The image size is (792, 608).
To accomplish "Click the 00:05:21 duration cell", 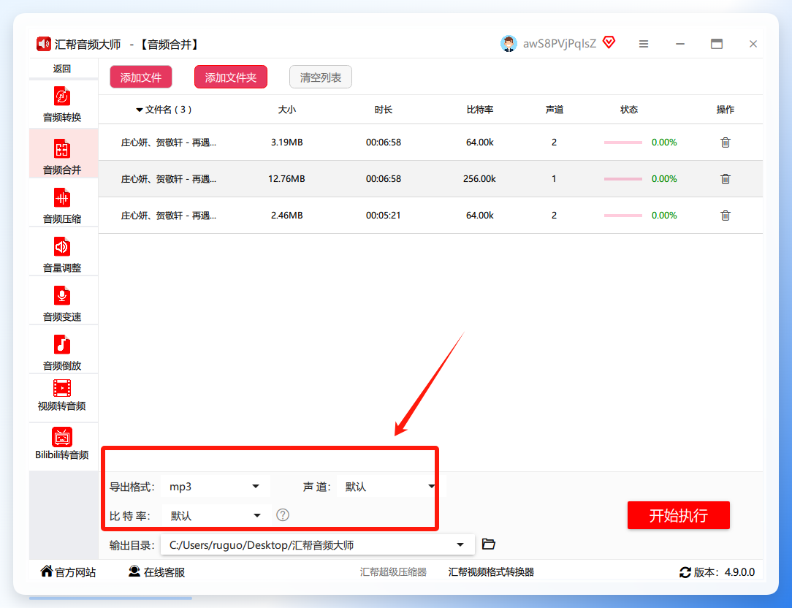I will pyautogui.click(x=384, y=216).
